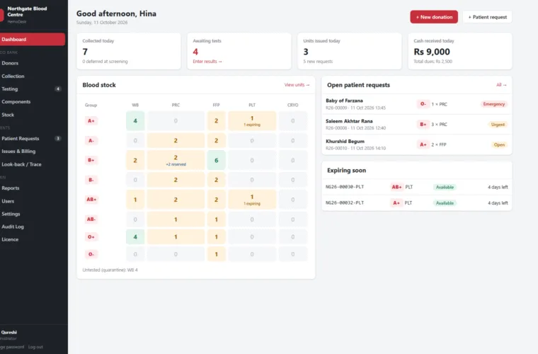Click the A+ group badge in Blood stock

(91, 121)
